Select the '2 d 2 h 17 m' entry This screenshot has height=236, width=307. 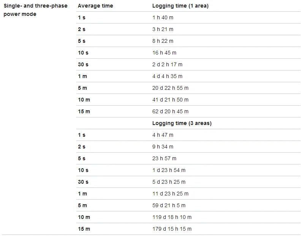pyautogui.click(x=167, y=64)
